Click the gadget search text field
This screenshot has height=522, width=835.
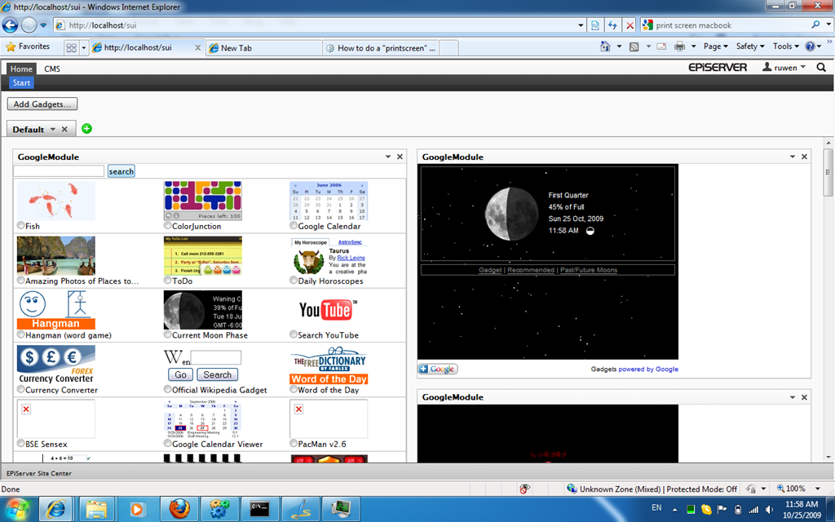(x=59, y=171)
